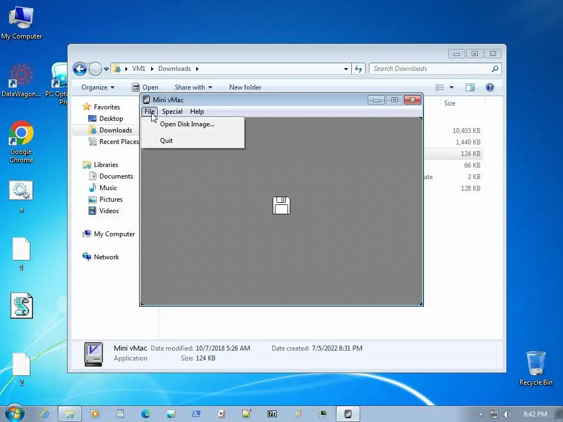This screenshot has height=422, width=563.
Task: Select Libraries in the navigation pane
Action: pos(106,165)
